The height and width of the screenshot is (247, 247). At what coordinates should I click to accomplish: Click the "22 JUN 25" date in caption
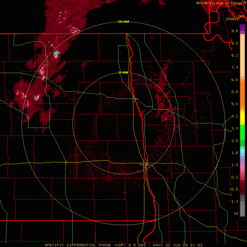tap(177, 245)
